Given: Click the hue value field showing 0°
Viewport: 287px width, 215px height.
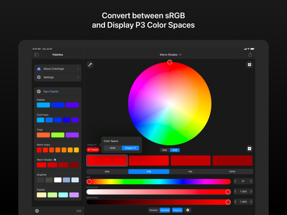Looking at the screenshot, I should [x=243, y=181].
